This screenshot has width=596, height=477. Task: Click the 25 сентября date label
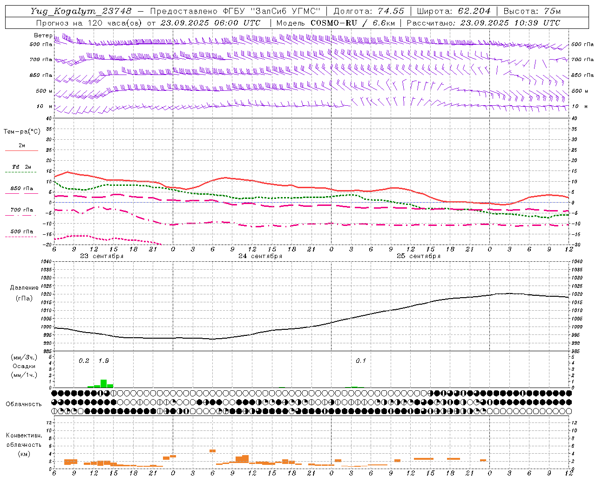pyautogui.click(x=419, y=256)
